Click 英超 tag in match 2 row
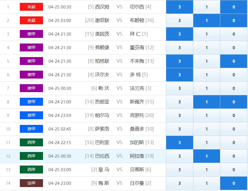 pos(31,20)
